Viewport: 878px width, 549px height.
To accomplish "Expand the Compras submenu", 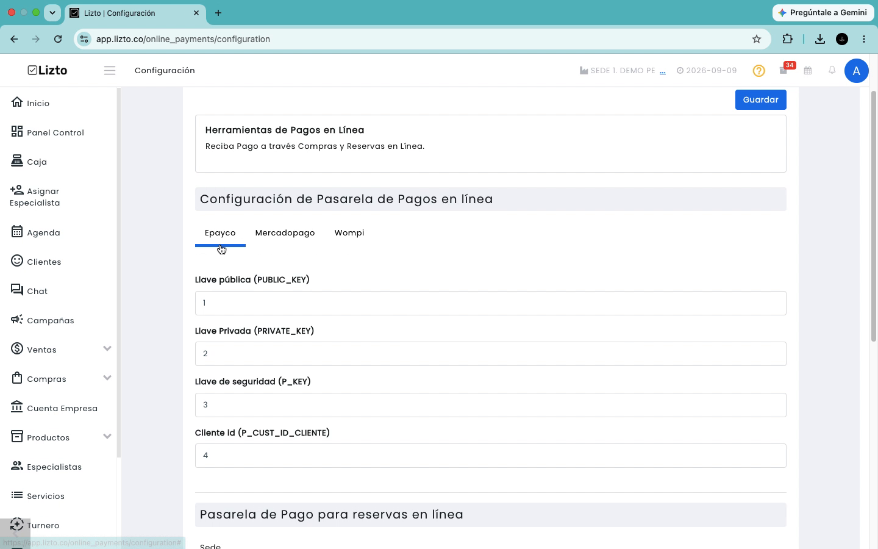I will (x=107, y=378).
